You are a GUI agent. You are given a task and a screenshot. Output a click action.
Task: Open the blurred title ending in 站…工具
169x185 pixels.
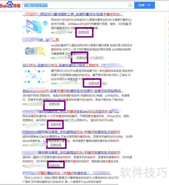pyautogui.click(x=41, y=40)
